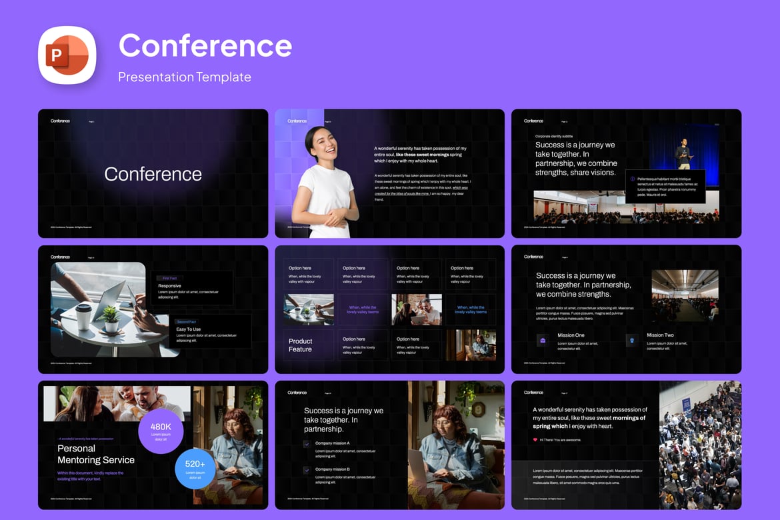Select the purple 480K circle
Image resolution: width=780 pixels, height=520 pixels.
pos(161,431)
